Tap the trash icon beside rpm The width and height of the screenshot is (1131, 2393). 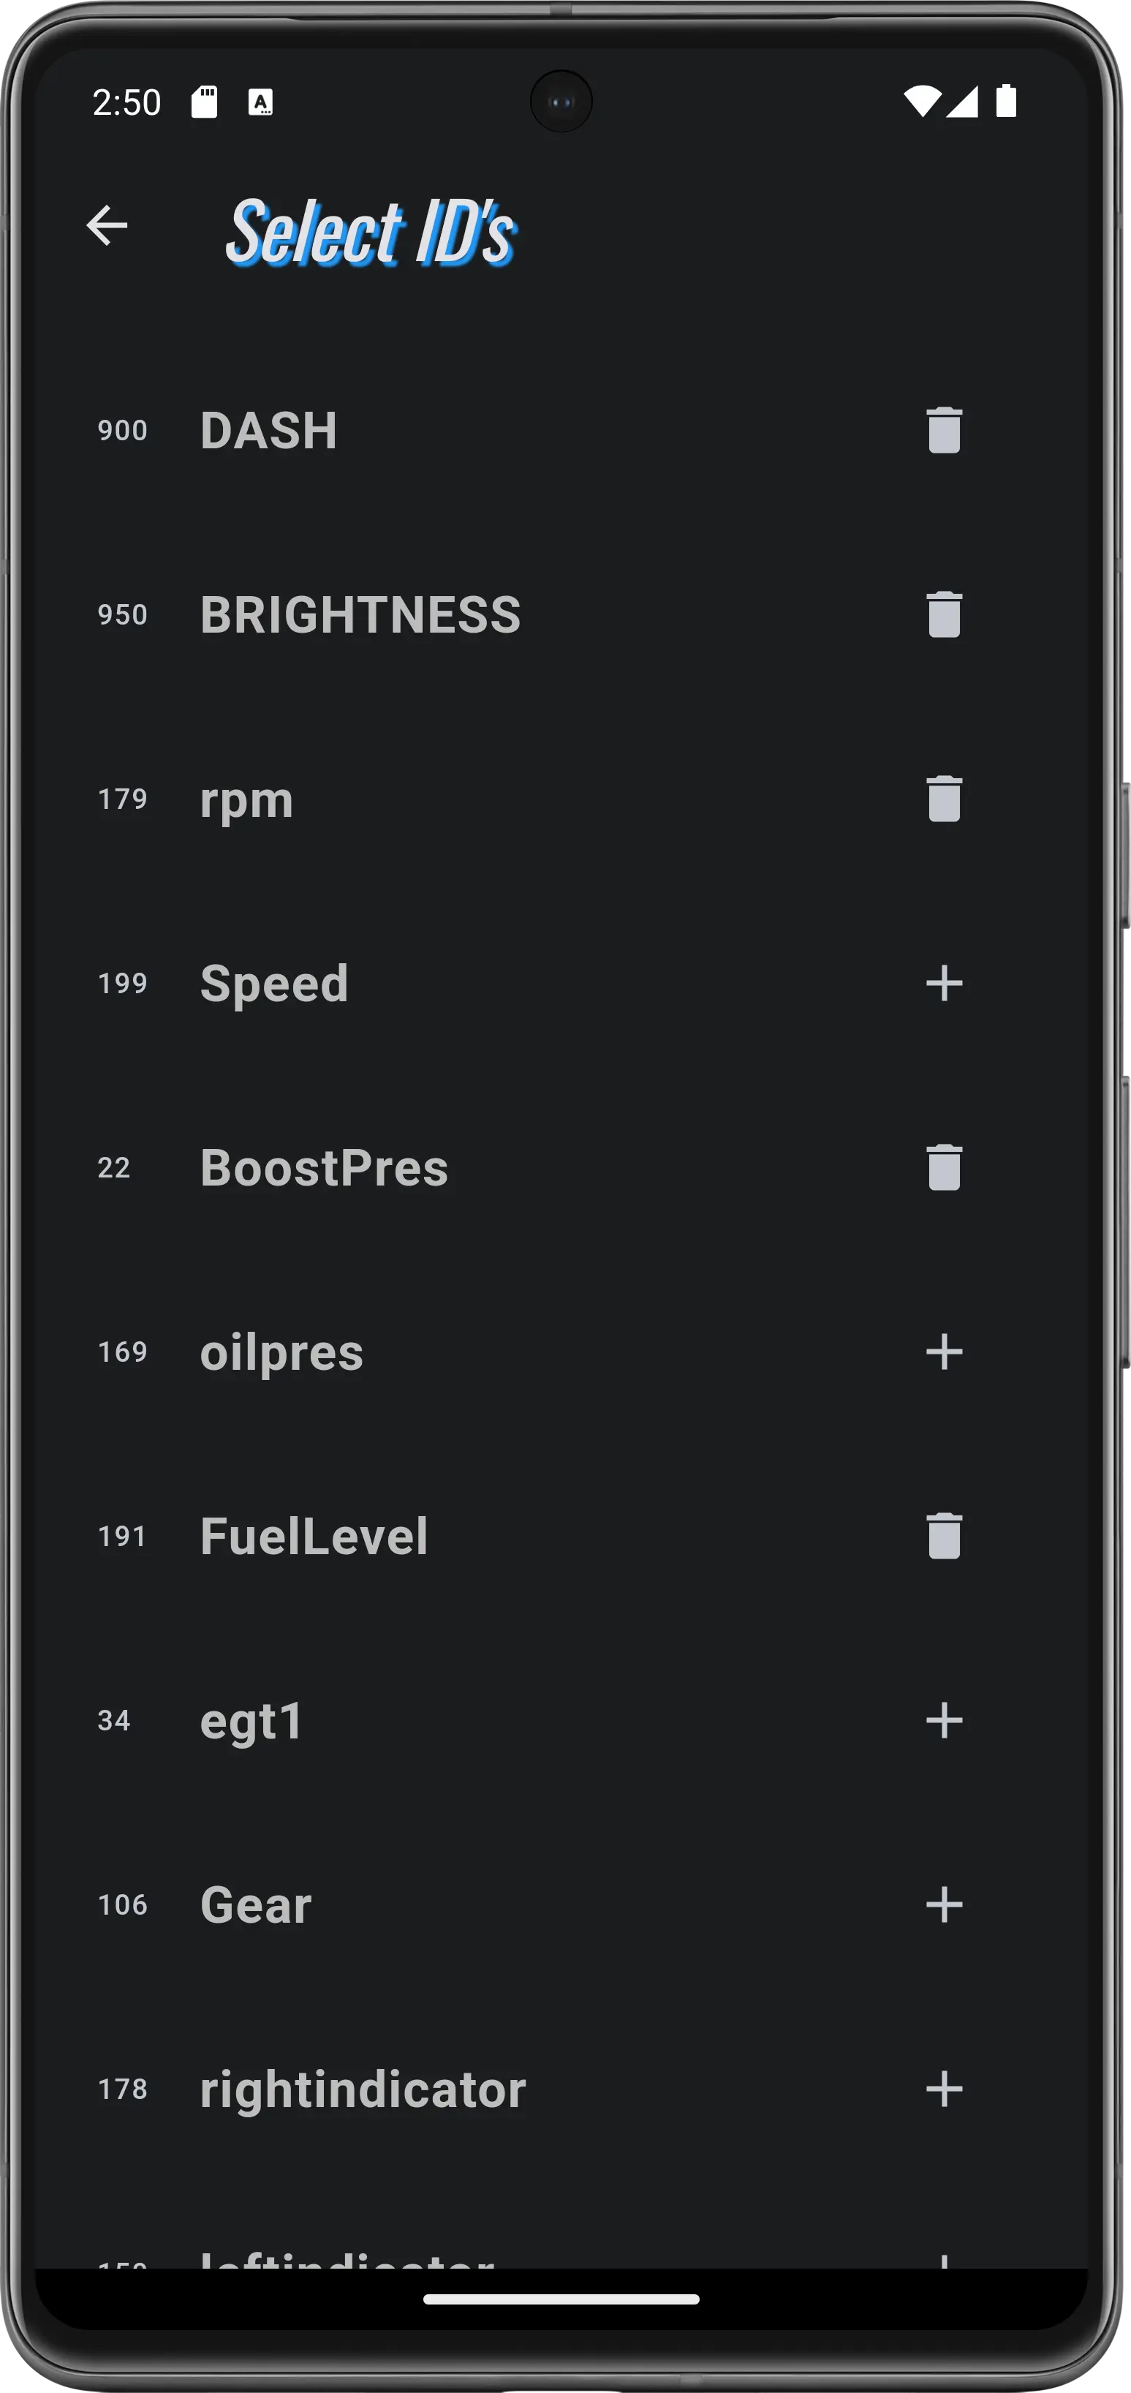click(943, 799)
